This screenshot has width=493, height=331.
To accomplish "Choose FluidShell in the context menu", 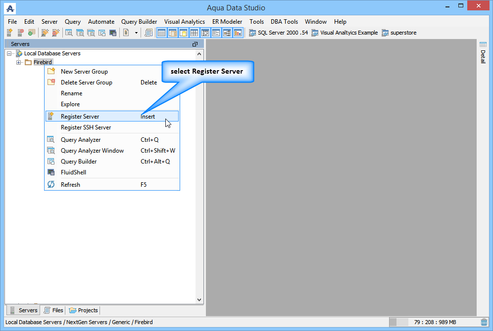I will (x=112, y=172).
